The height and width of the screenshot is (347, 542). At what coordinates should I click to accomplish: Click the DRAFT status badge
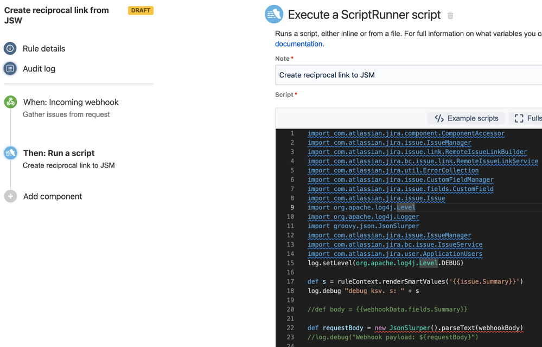coord(141,10)
